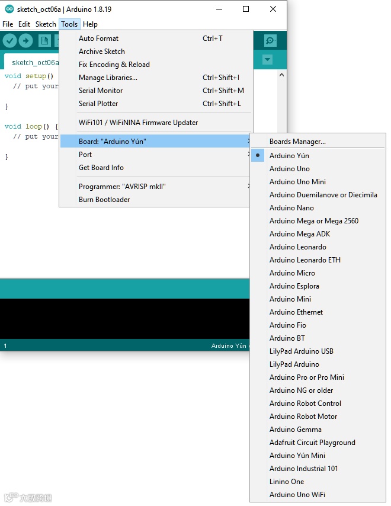
Task: Click the Upload arrow icon
Action: coord(26,41)
